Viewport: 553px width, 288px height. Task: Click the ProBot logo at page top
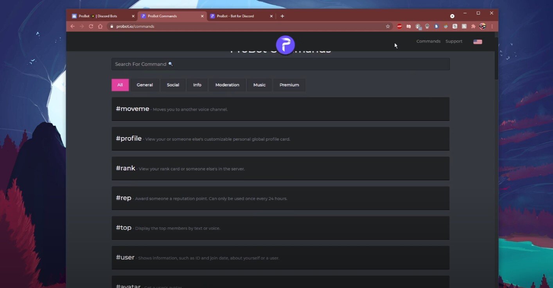(285, 45)
